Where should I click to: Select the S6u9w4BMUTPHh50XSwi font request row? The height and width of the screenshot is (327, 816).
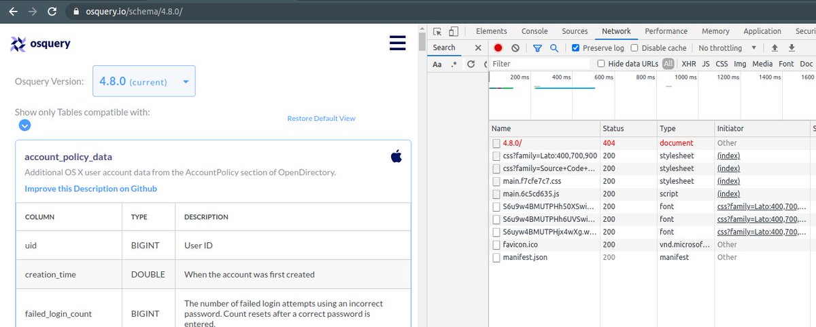pos(652,206)
